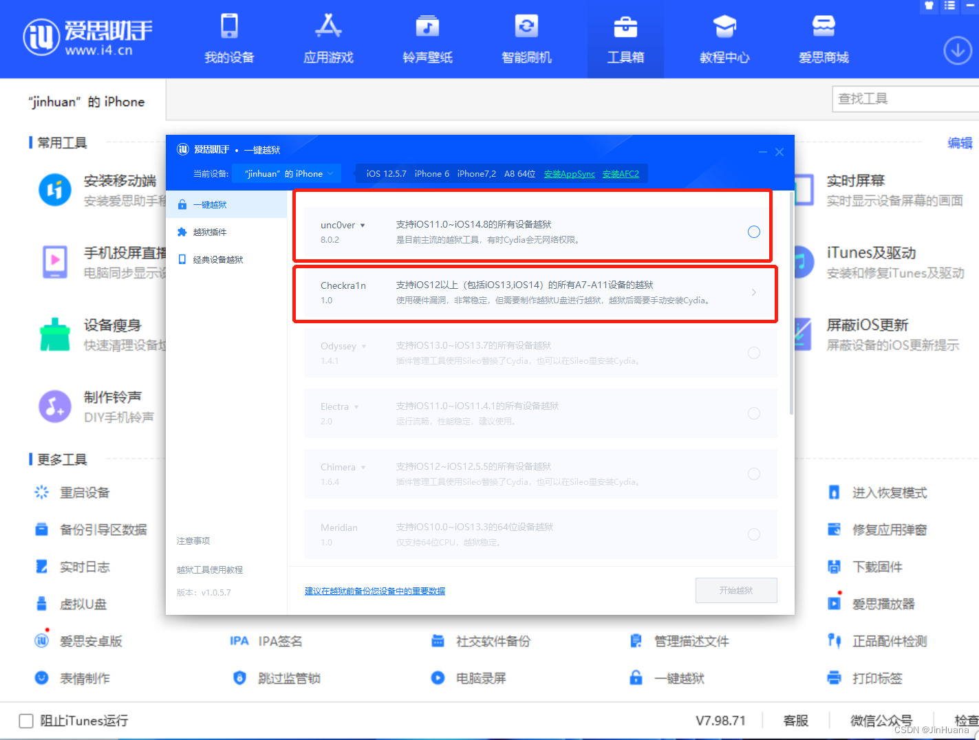Select the Chimera radio button
Viewport: 979px width, 740px height.
(x=754, y=474)
